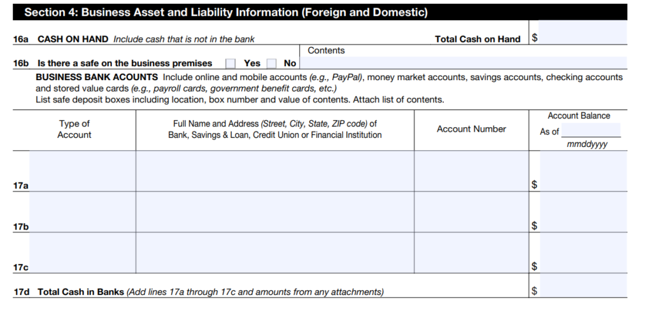Click the account balance field for line 17c
This screenshot has width=652, height=311.
583,253
